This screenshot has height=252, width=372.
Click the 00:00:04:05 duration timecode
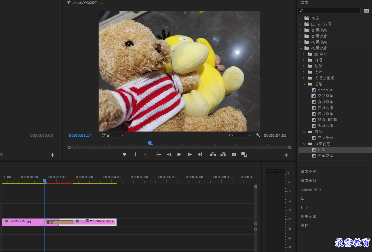pos(275,135)
